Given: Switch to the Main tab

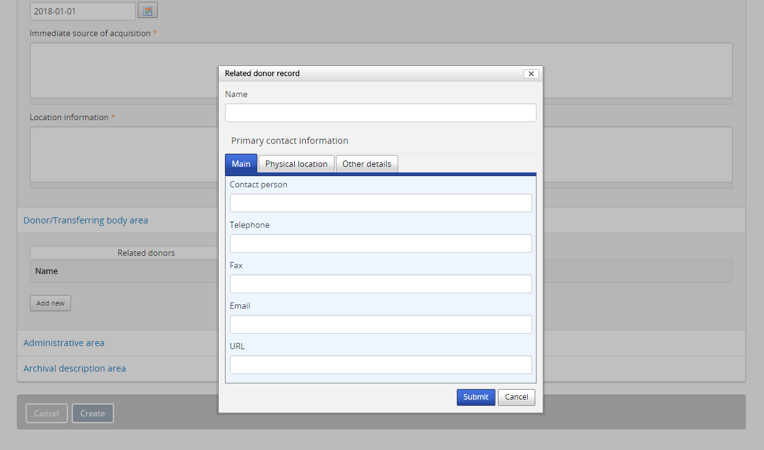Looking at the screenshot, I should (241, 164).
